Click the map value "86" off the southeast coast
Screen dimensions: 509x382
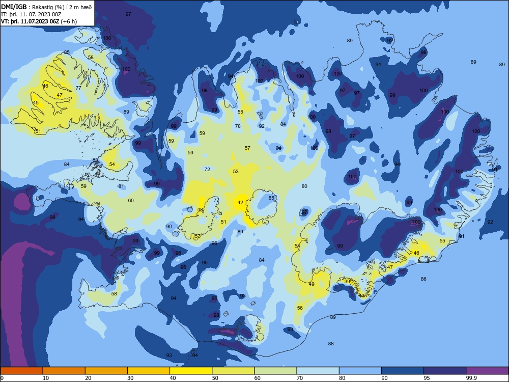coord(423,279)
